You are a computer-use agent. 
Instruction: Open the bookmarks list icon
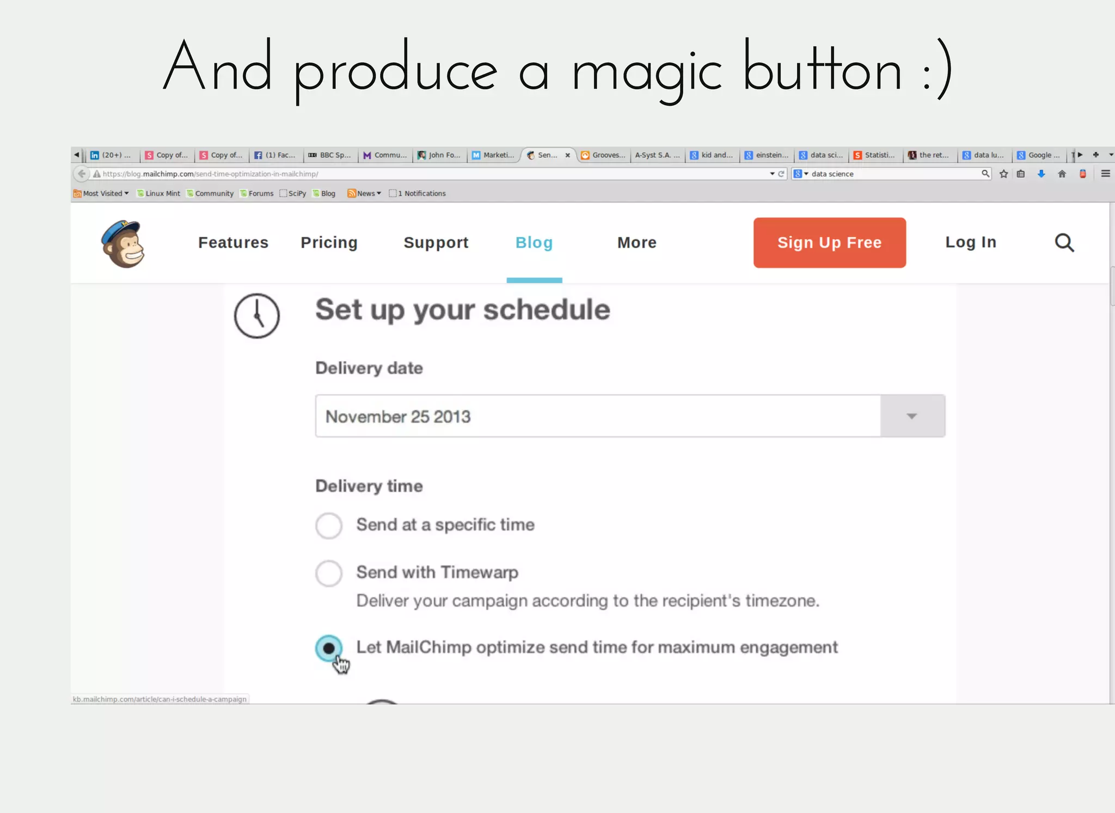(x=1021, y=174)
